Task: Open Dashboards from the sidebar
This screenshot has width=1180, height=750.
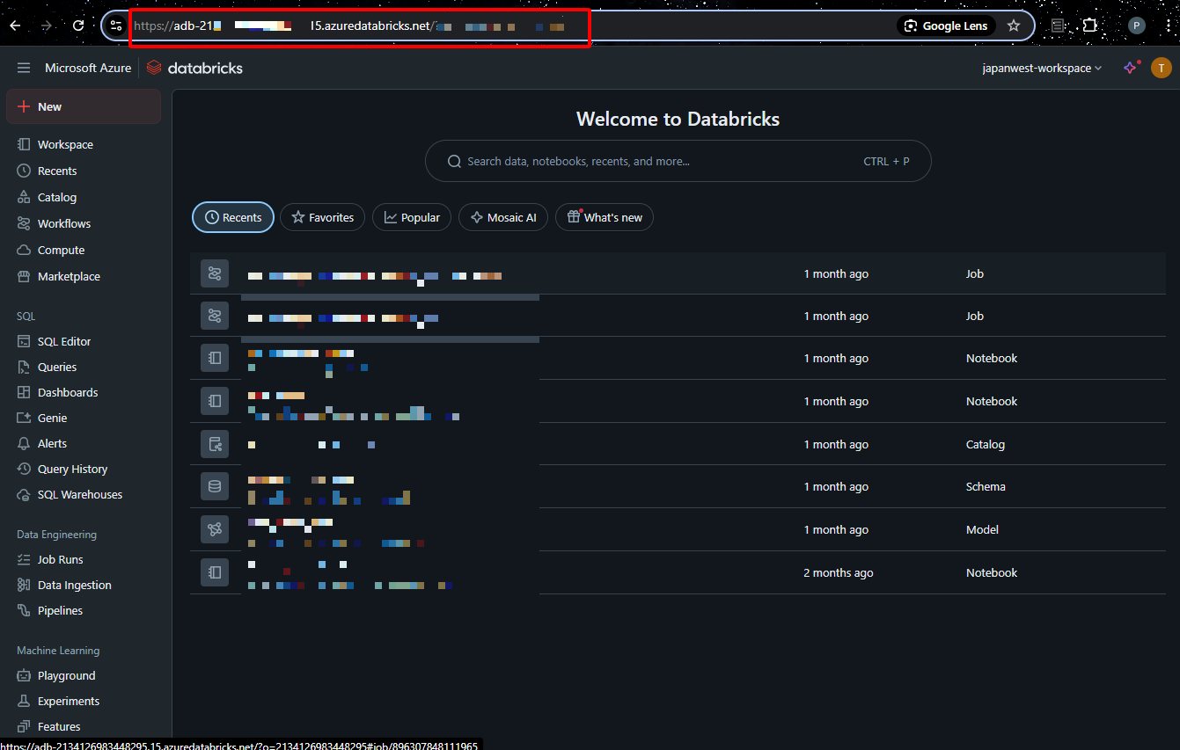Action: (68, 392)
